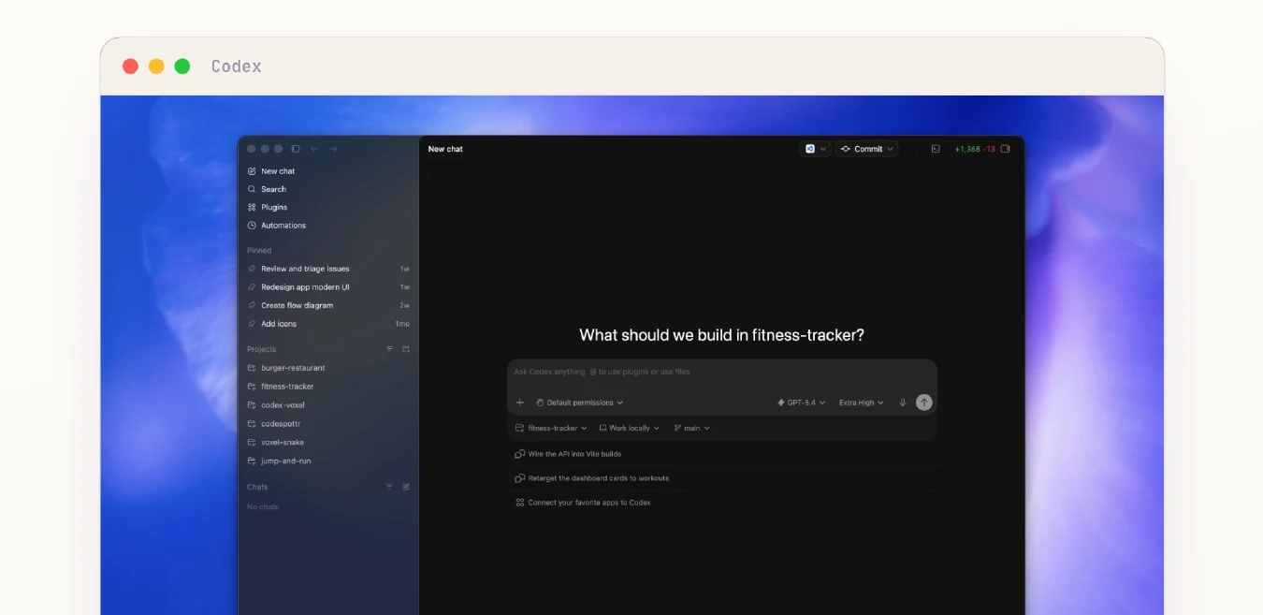Expand the Commit dropdown arrow
Screen dimensions: 1263x615
point(891,149)
